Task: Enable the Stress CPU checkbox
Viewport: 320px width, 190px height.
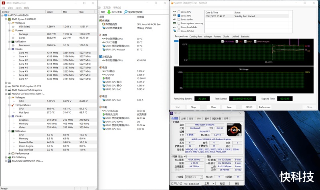Action: [179, 12]
